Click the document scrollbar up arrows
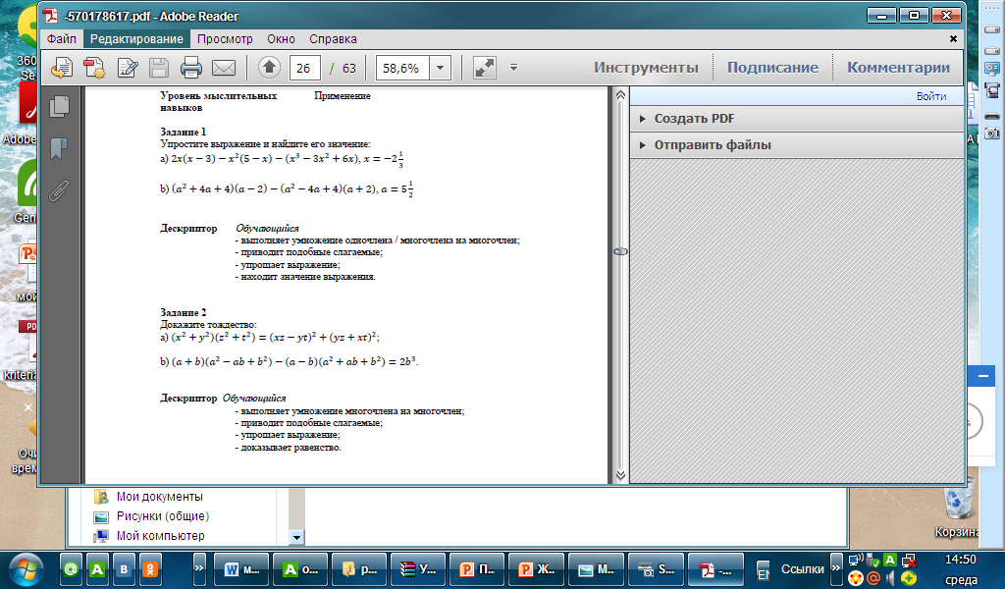The image size is (1005, 589). click(x=620, y=95)
